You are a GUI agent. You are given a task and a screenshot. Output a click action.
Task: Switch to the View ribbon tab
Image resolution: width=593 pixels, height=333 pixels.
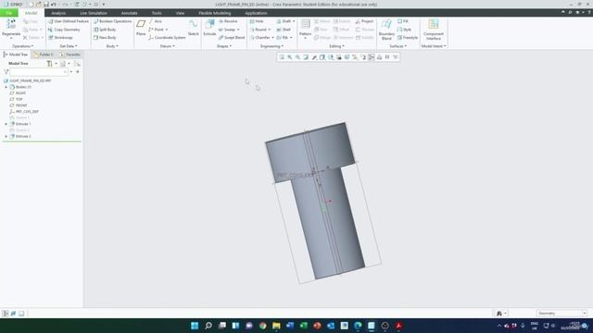pos(180,13)
